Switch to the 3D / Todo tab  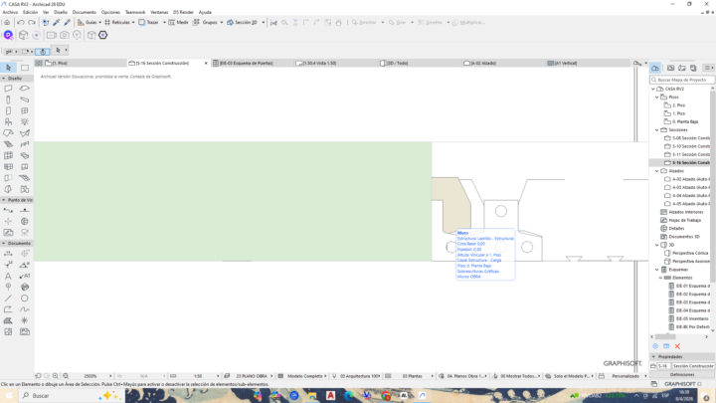tap(397, 63)
